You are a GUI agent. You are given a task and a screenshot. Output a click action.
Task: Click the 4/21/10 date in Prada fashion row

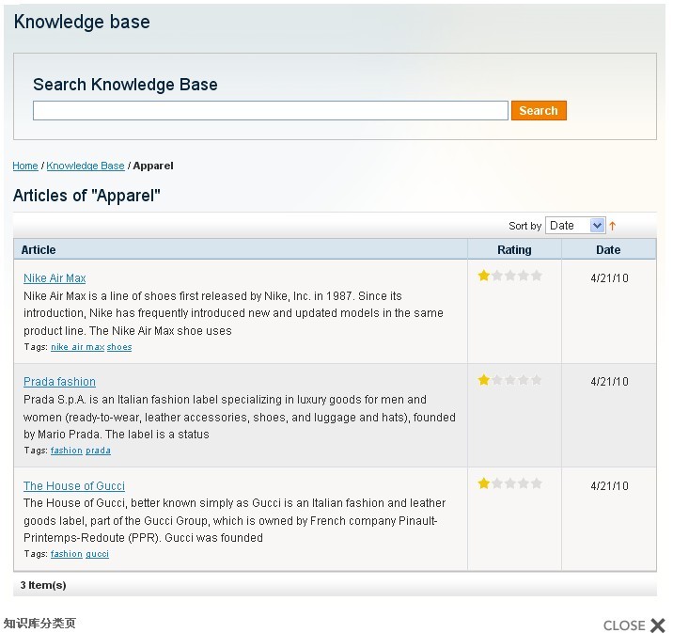609,382
